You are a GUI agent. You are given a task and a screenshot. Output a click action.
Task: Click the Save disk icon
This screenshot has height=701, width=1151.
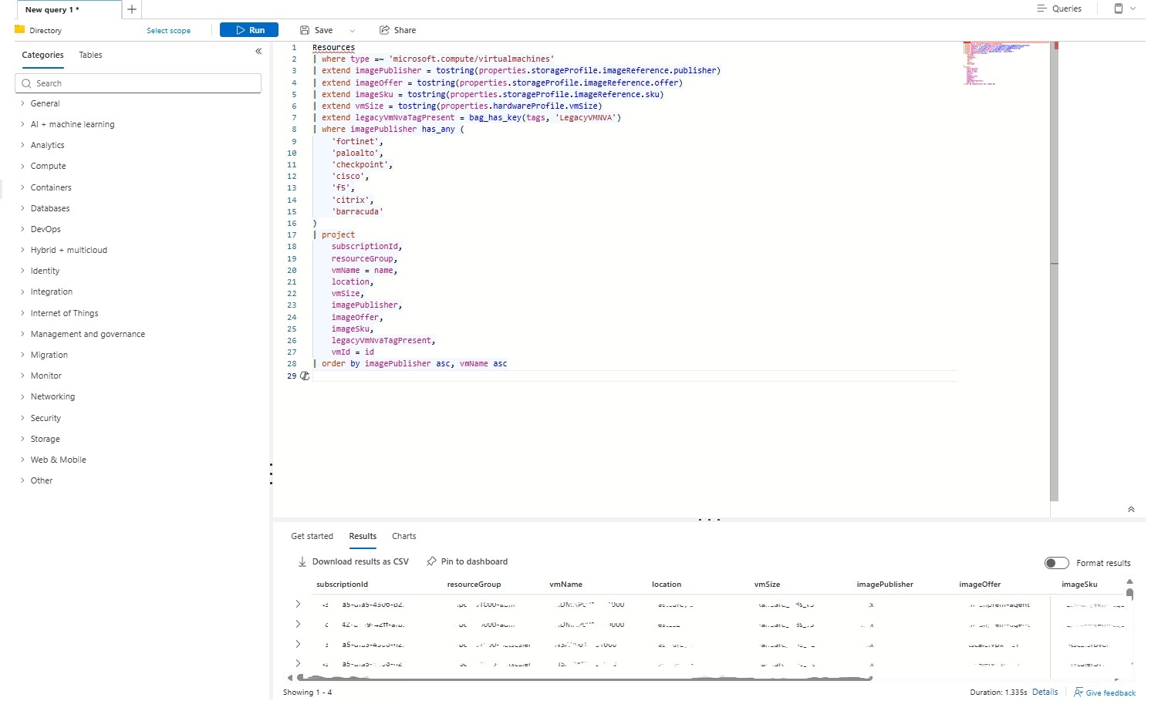click(x=305, y=30)
